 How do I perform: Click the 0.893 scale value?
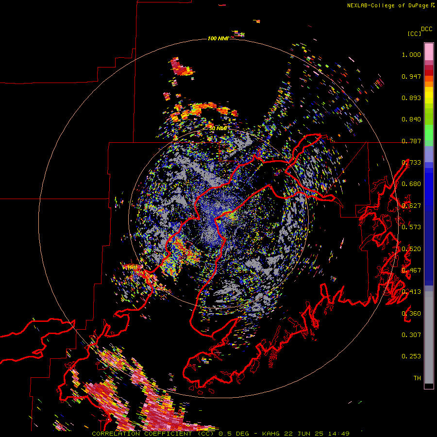coord(411,98)
